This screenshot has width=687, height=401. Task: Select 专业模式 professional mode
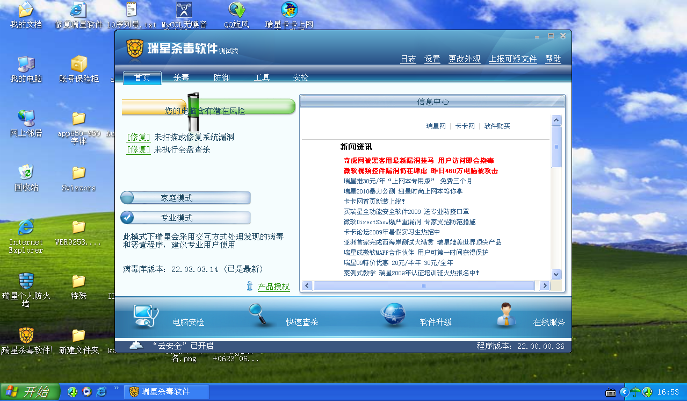185,218
